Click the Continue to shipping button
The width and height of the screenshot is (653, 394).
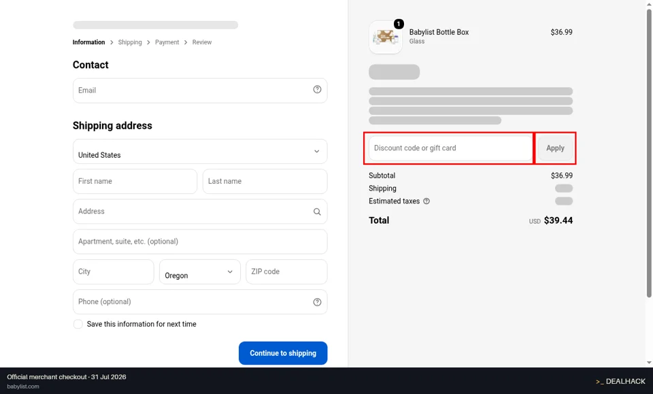click(x=283, y=353)
